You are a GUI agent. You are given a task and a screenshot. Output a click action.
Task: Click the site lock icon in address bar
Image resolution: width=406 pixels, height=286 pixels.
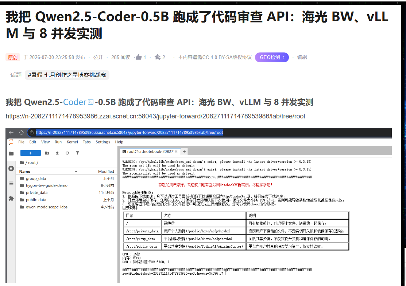click(x=32, y=133)
